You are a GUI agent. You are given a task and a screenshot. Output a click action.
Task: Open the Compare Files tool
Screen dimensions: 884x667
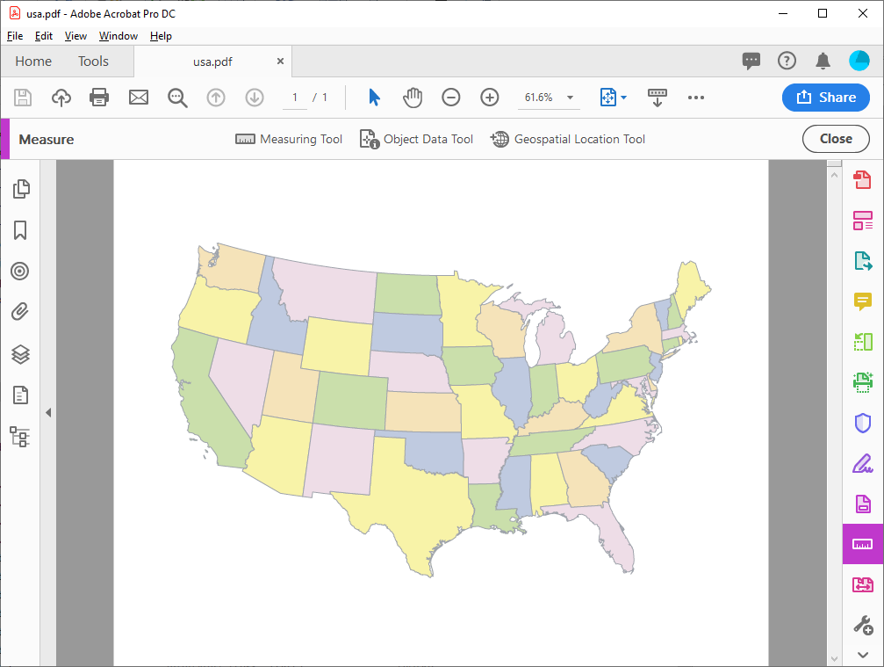coord(862,584)
